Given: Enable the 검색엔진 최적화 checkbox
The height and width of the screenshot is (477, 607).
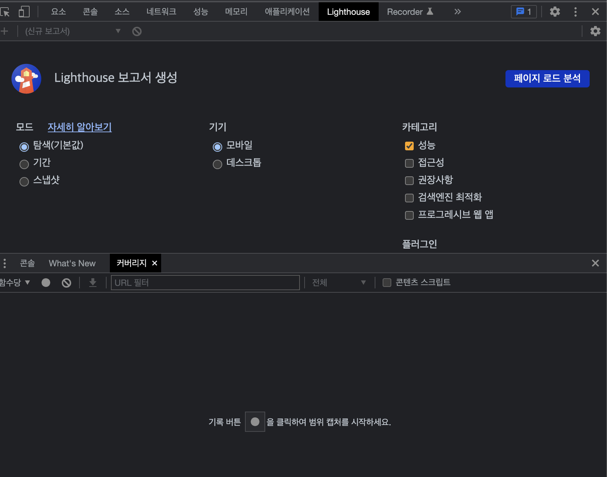Looking at the screenshot, I should 409,198.
